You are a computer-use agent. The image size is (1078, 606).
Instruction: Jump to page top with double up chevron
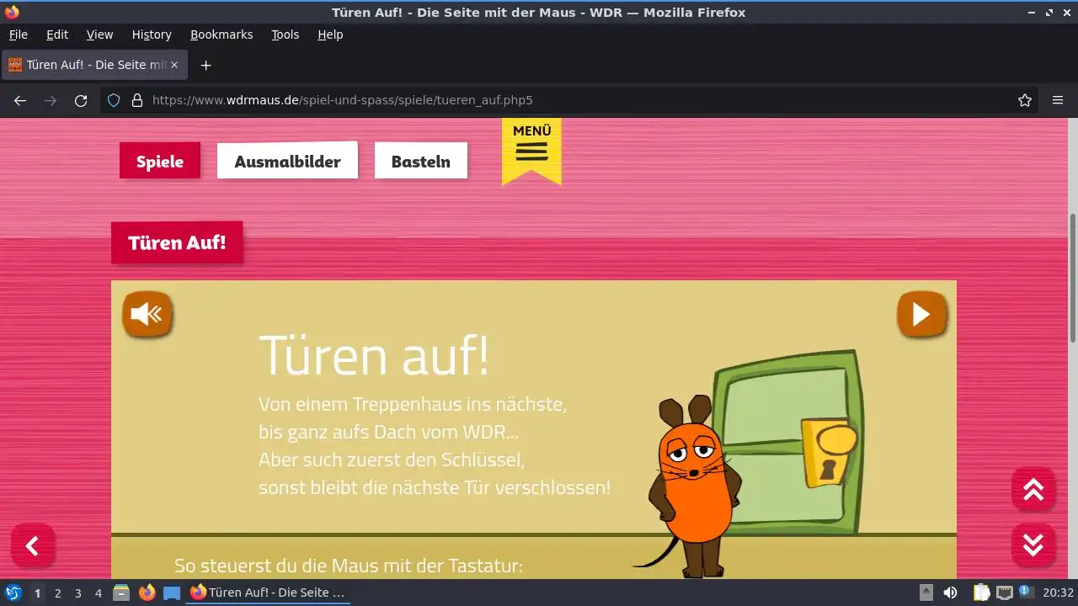1033,489
